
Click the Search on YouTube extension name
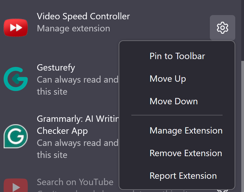75,182
